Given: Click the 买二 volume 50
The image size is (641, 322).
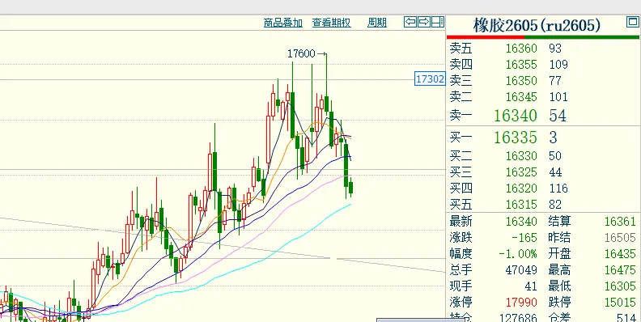Looking at the screenshot, I should click(x=555, y=155).
